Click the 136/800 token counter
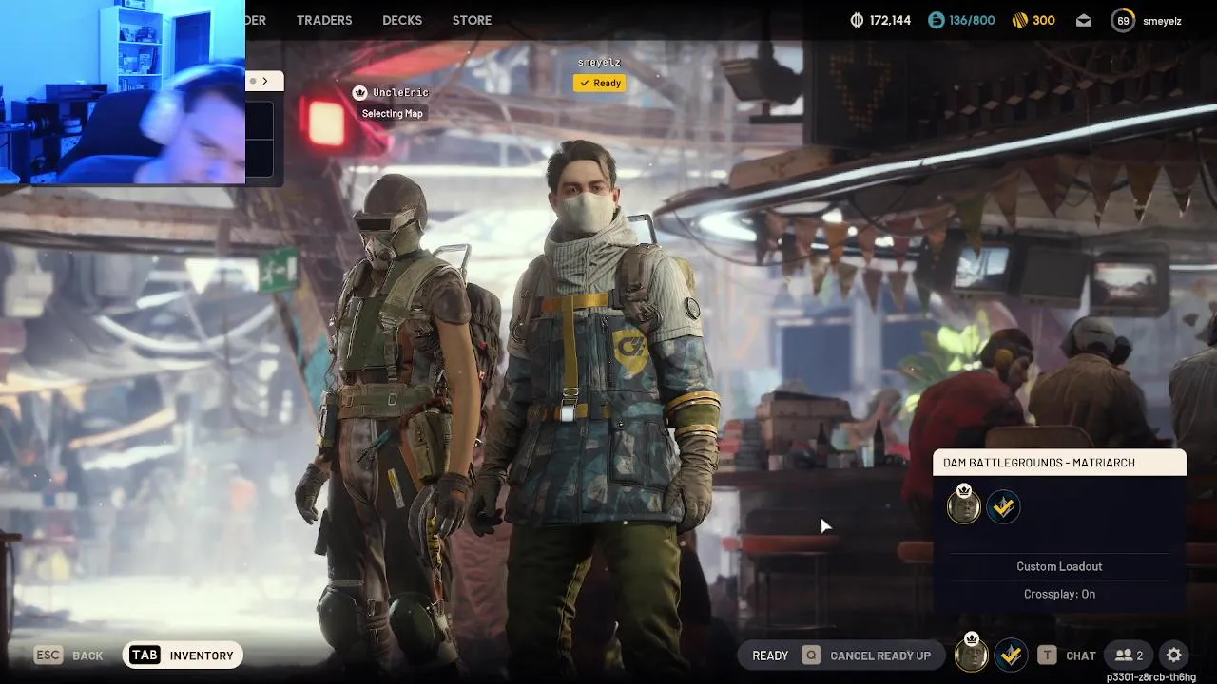The width and height of the screenshot is (1217, 684). point(972,20)
